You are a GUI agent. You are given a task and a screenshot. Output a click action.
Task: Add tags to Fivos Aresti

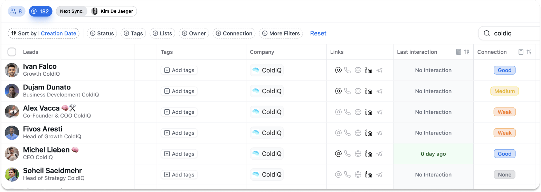[x=179, y=133]
